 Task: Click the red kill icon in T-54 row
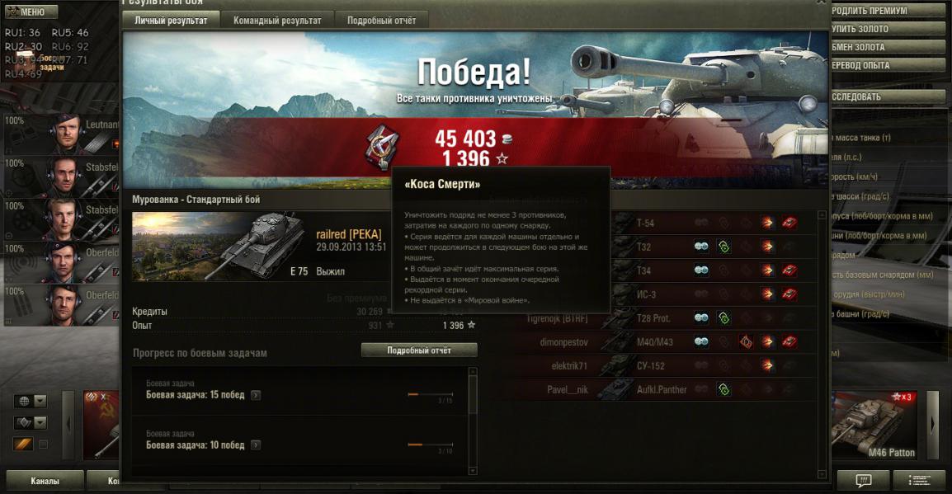pyautogui.click(x=789, y=223)
